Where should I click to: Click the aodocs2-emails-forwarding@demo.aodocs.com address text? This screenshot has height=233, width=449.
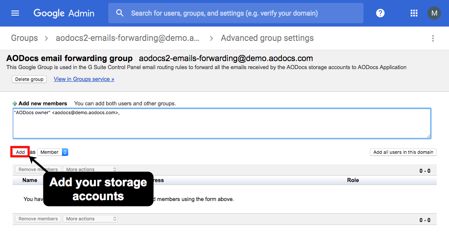point(226,59)
